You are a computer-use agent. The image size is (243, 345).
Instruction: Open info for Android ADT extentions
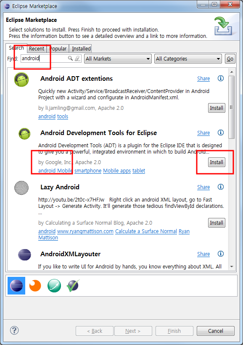point(221,78)
